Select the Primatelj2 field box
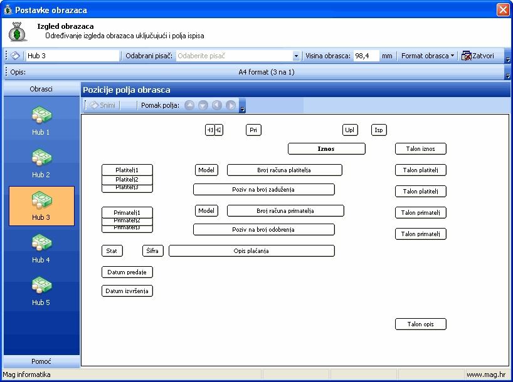The width and height of the screenshot is (513, 382). (127, 221)
